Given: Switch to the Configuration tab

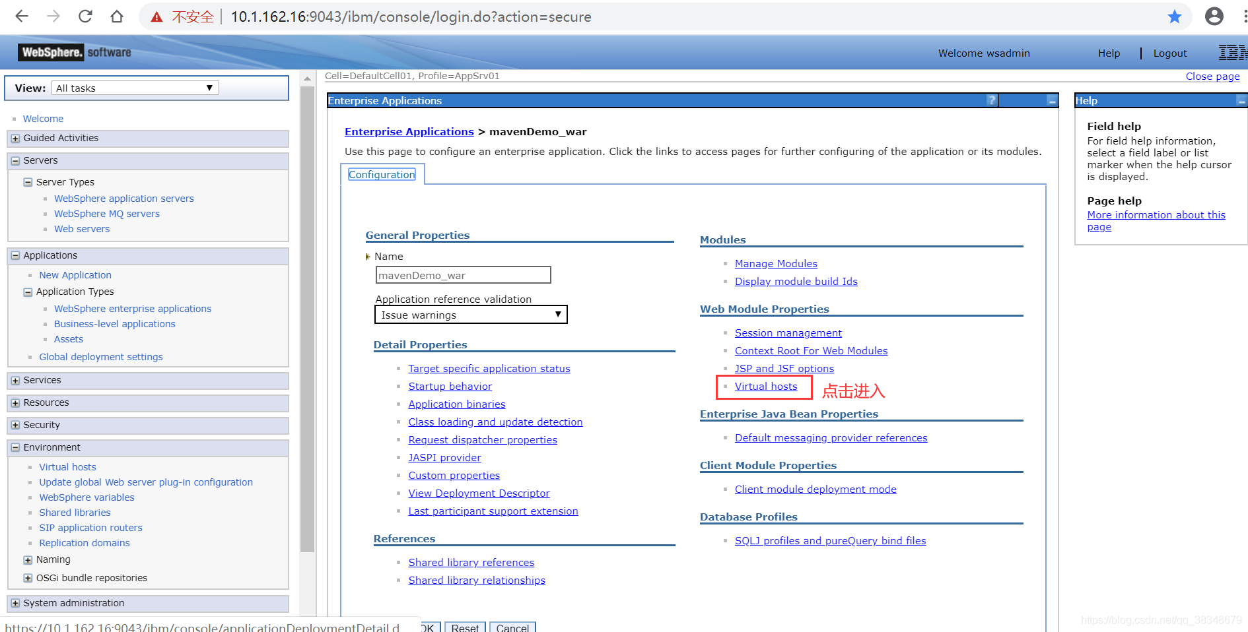Looking at the screenshot, I should (382, 174).
